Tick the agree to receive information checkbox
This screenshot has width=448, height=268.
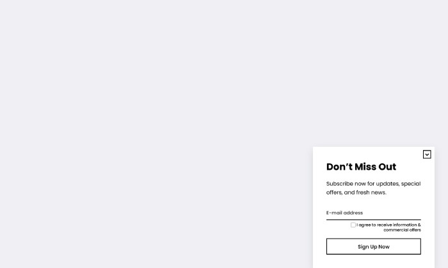[353, 225]
